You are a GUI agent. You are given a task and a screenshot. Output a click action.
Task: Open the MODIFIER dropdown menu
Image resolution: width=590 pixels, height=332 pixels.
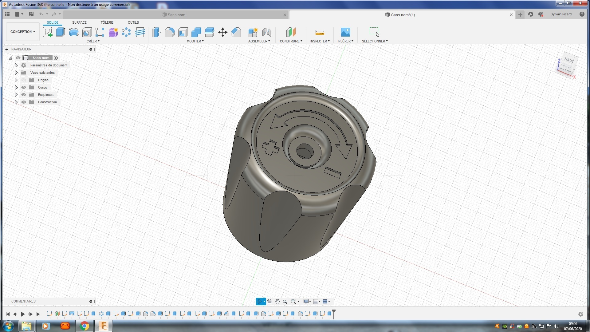tap(195, 41)
